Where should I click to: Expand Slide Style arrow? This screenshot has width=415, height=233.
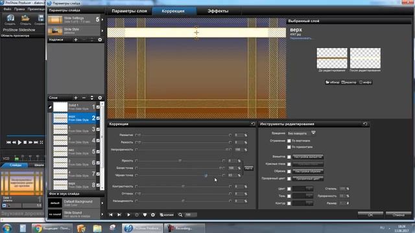pos(102,30)
